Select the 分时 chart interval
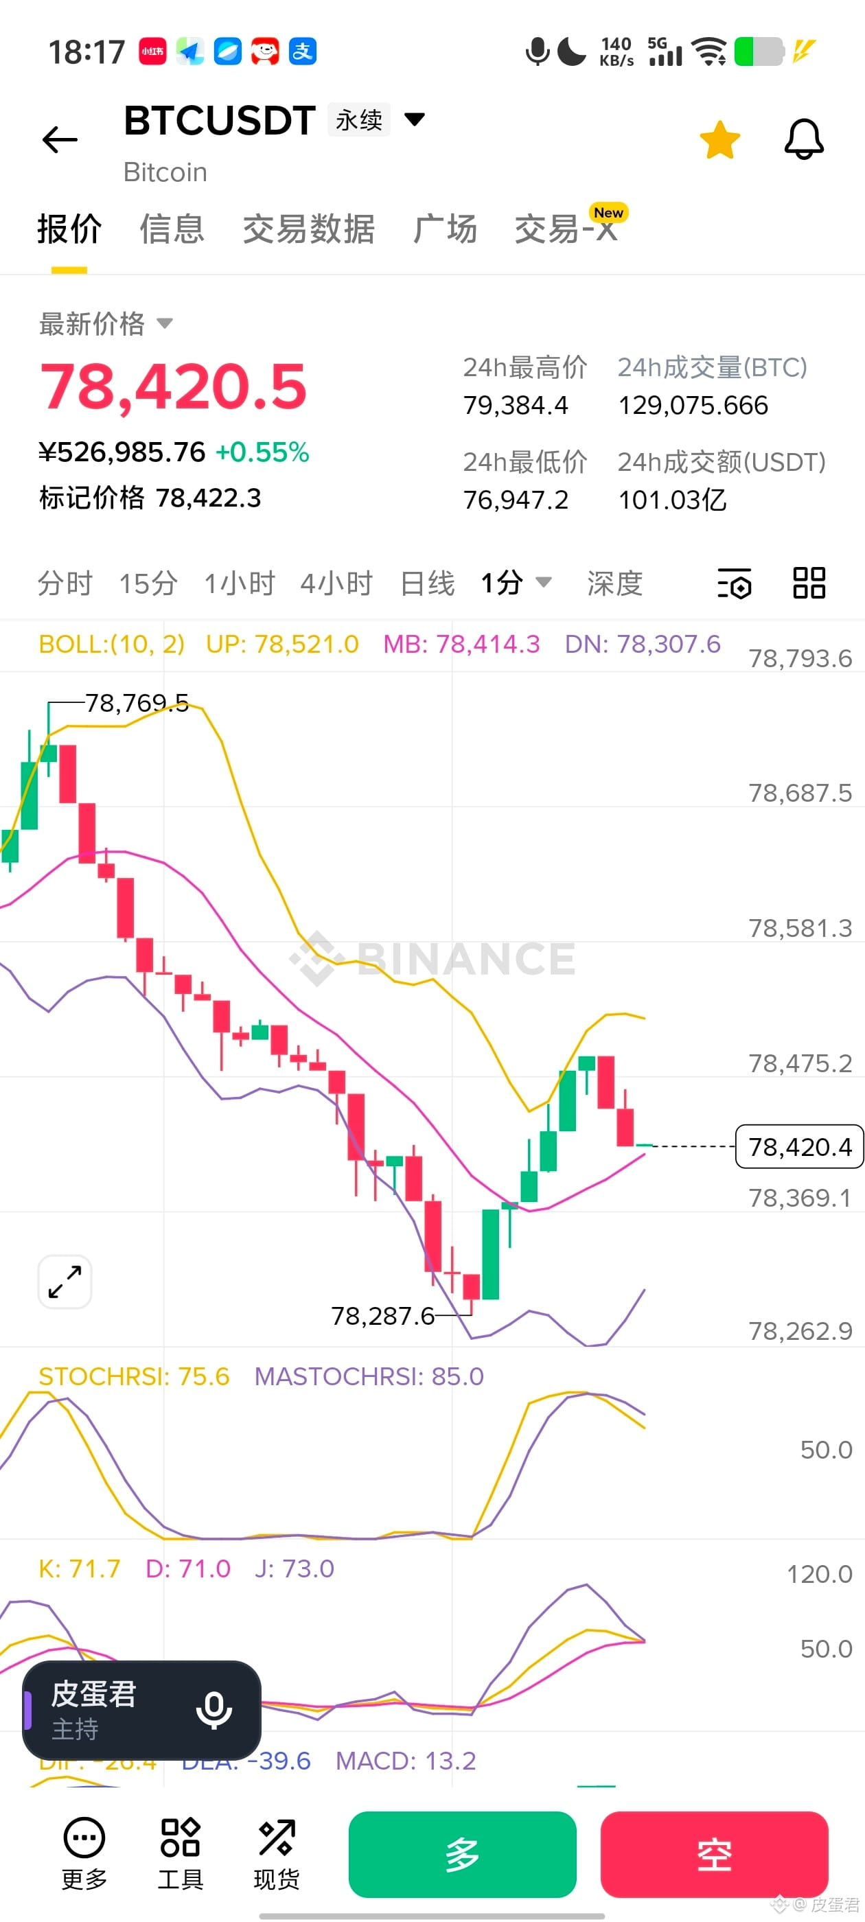Screen dimensions: 865x1922 tap(66, 583)
